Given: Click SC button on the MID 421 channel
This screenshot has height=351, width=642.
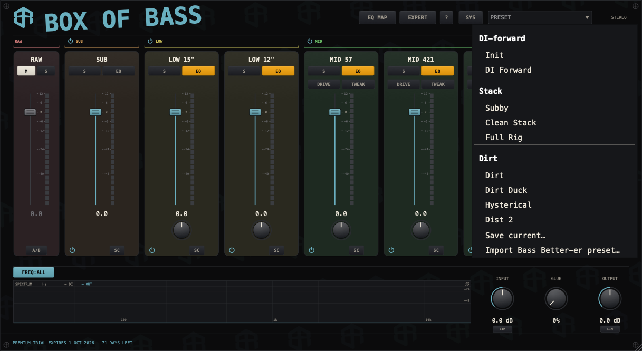Looking at the screenshot, I should pos(436,250).
